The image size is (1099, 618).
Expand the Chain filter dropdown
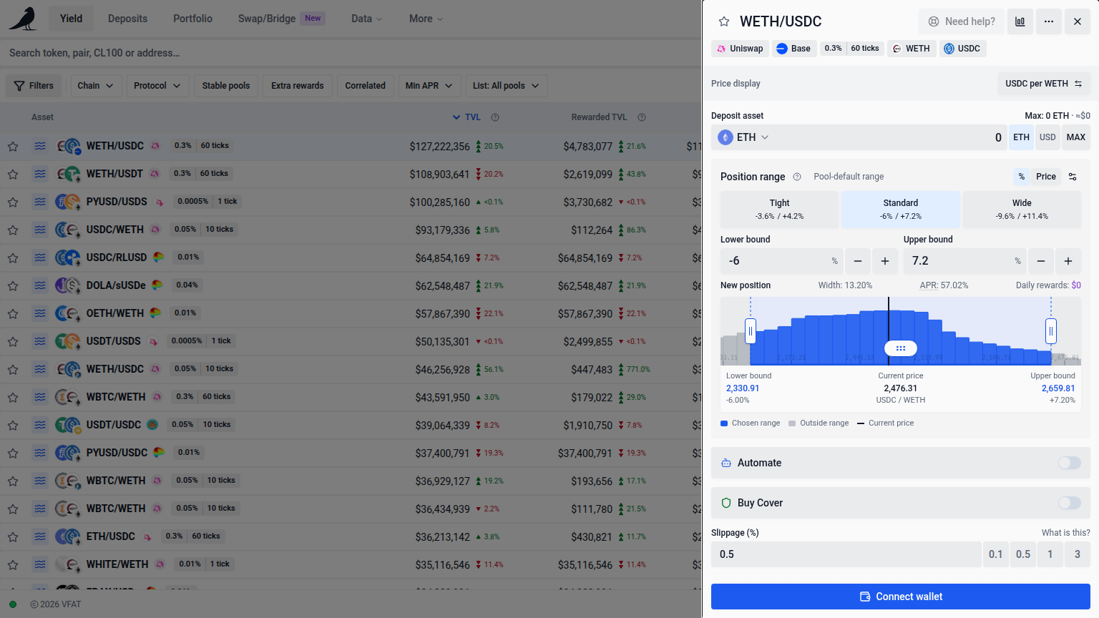[x=96, y=86]
